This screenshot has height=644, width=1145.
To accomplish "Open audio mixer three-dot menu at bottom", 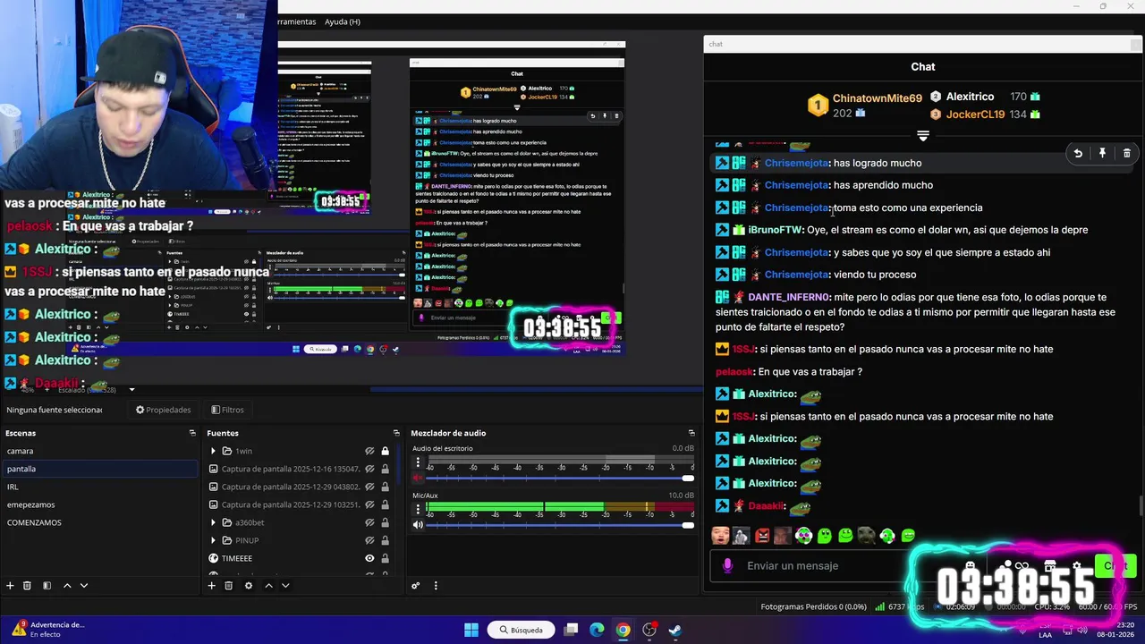I will coord(436,586).
